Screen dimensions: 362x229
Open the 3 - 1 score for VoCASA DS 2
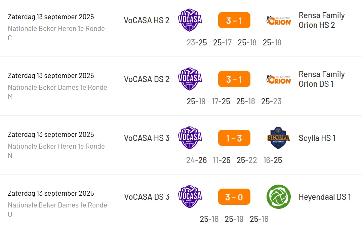[x=234, y=79]
